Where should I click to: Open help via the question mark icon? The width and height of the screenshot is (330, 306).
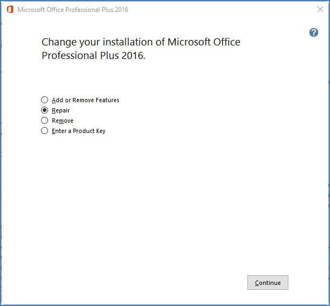[314, 32]
